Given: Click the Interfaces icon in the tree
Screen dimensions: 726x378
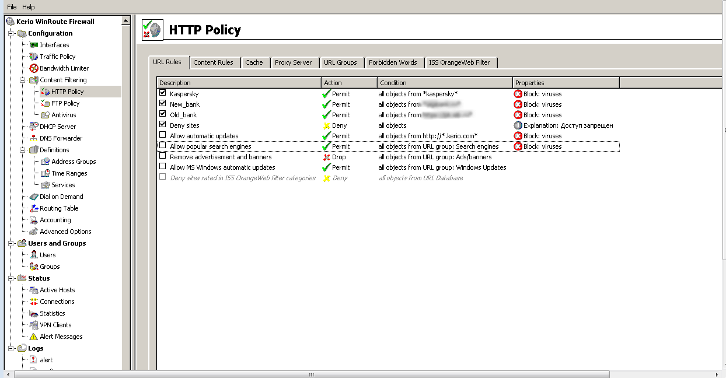Looking at the screenshot, I should (x=34, y=45).
